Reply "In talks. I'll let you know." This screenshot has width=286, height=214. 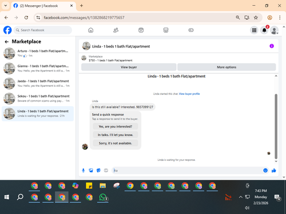click(x=116, y=135)
